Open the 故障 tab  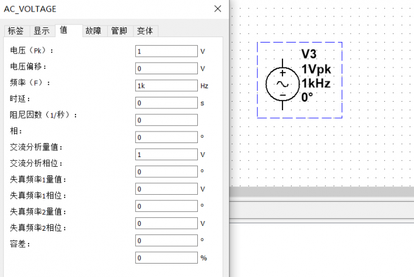(x=94, y=31)
